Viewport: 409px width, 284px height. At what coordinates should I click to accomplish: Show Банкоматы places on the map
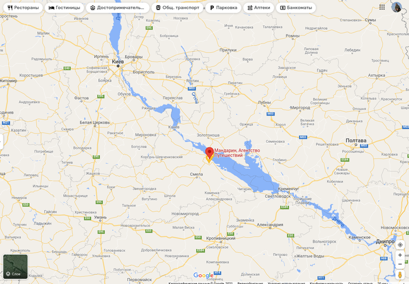296,8
